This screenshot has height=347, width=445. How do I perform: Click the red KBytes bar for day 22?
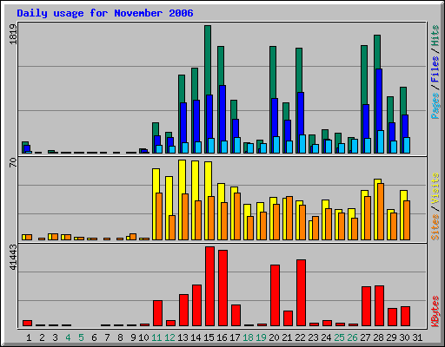[x=301, y=293]
